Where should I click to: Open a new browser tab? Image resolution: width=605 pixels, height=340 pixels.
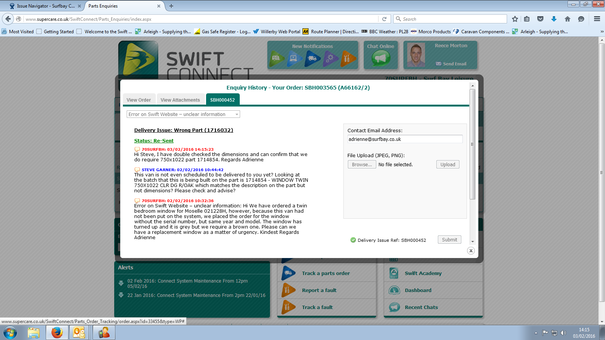171,6
